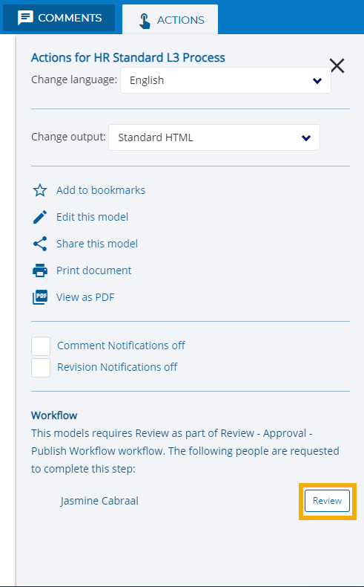Viewport: 364px width, 587px height.
Task: Click the Add to bookmarks link
Action: (101, 190)
